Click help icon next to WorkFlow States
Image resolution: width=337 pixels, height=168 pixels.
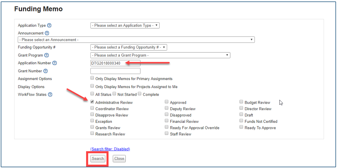(x=50, y=94)
